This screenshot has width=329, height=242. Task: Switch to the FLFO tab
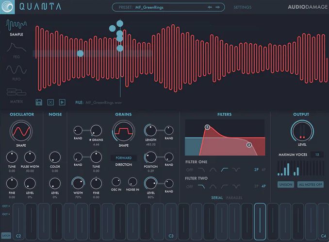(x=16, y=72)
